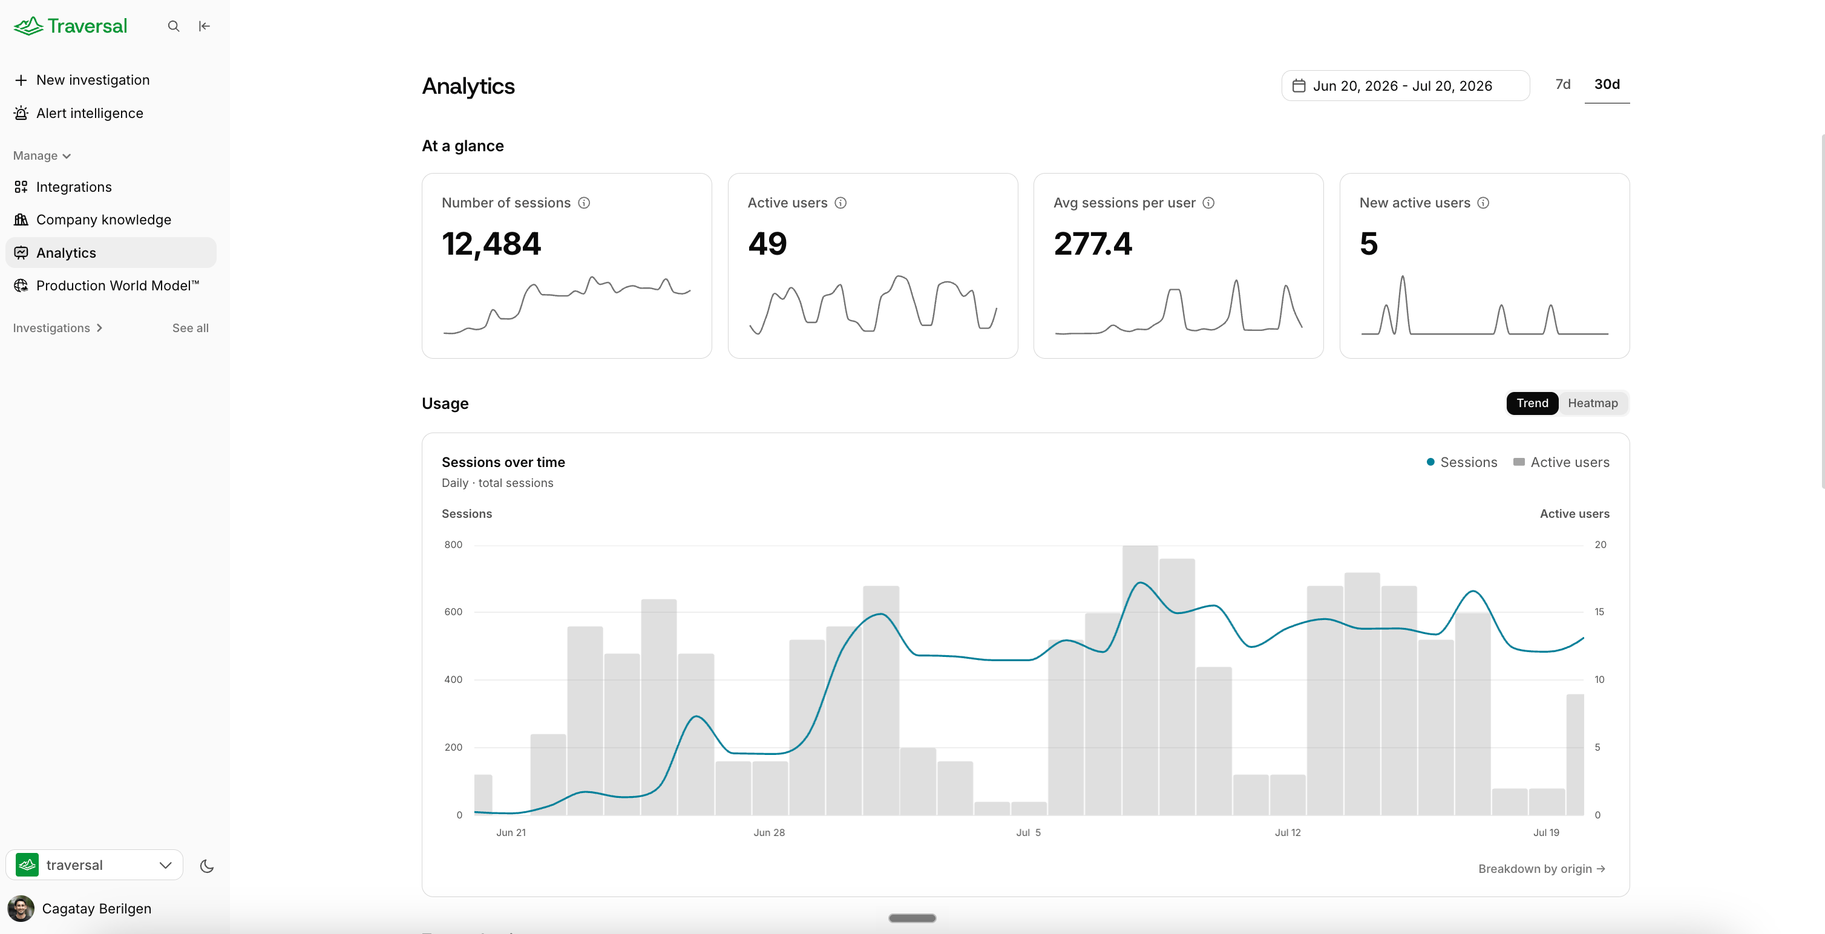Click the New active users sparkline
This screenshot has width=1825, height=934.
(x=1484, y=304)
